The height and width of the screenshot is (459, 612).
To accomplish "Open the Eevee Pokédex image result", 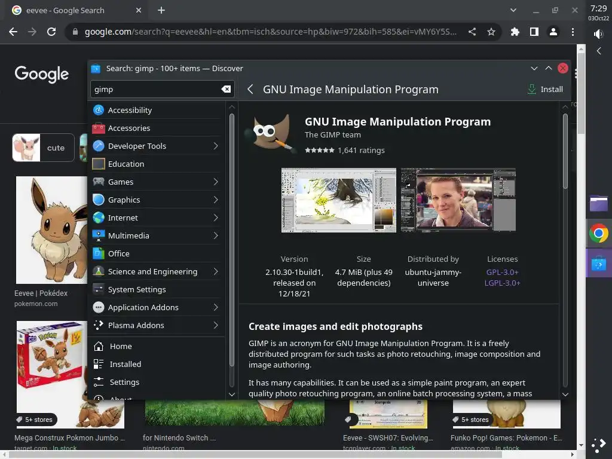I will click(51, 230).
